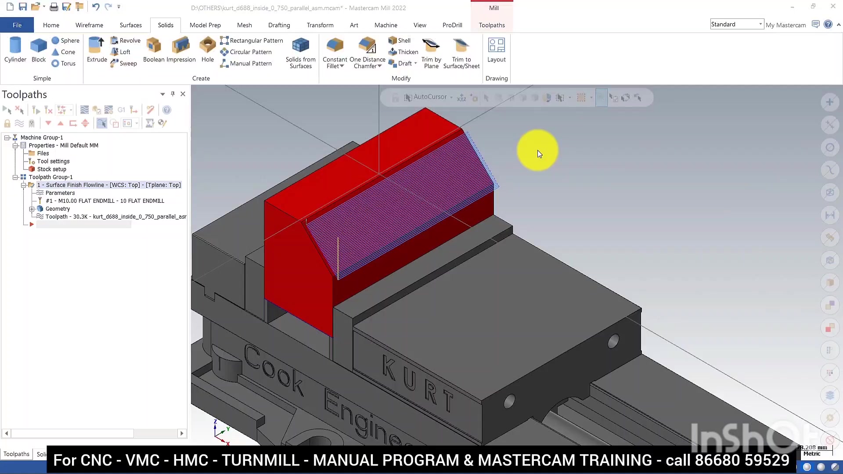Screen dimensions: 843x474
Task: Post selected operations with G1 icon
Action: [x=121, y=110]
